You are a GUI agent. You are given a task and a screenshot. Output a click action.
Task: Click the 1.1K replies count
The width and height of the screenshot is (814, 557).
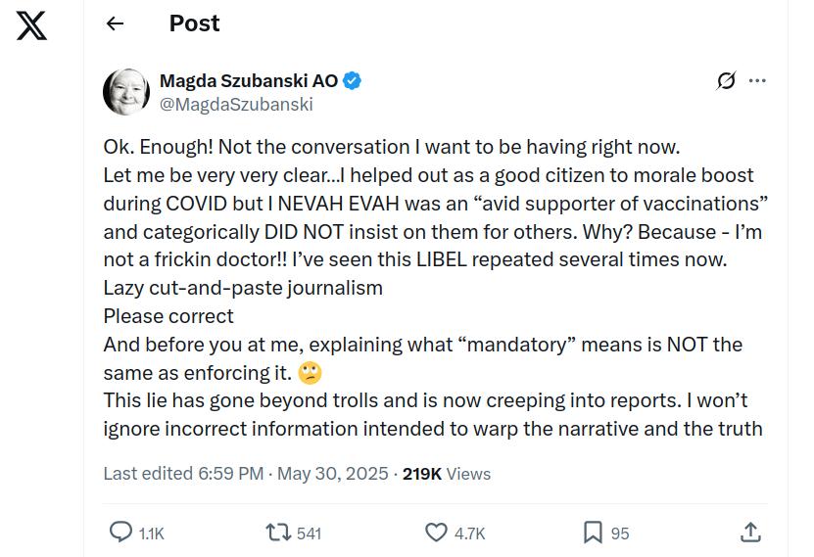(x=151, y=534)
